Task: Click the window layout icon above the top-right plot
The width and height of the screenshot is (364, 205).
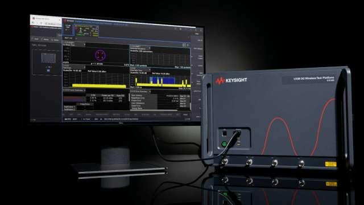Action: coord(184,45)
